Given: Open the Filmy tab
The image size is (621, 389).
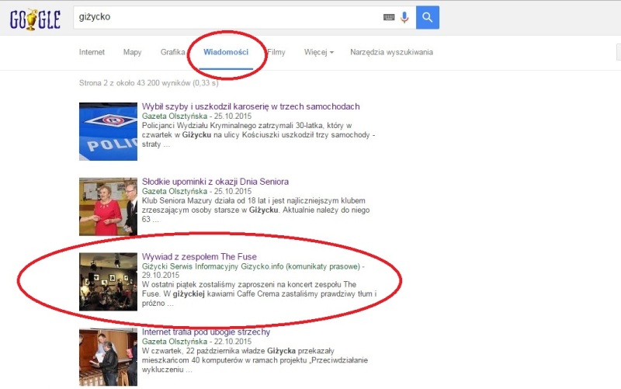Looking at the screenshot, I should (276, 52).
